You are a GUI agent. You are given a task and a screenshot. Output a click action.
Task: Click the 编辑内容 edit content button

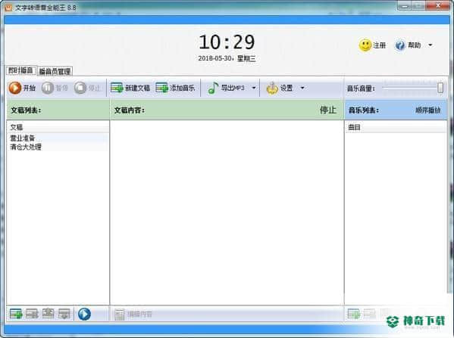pos(133,314)
